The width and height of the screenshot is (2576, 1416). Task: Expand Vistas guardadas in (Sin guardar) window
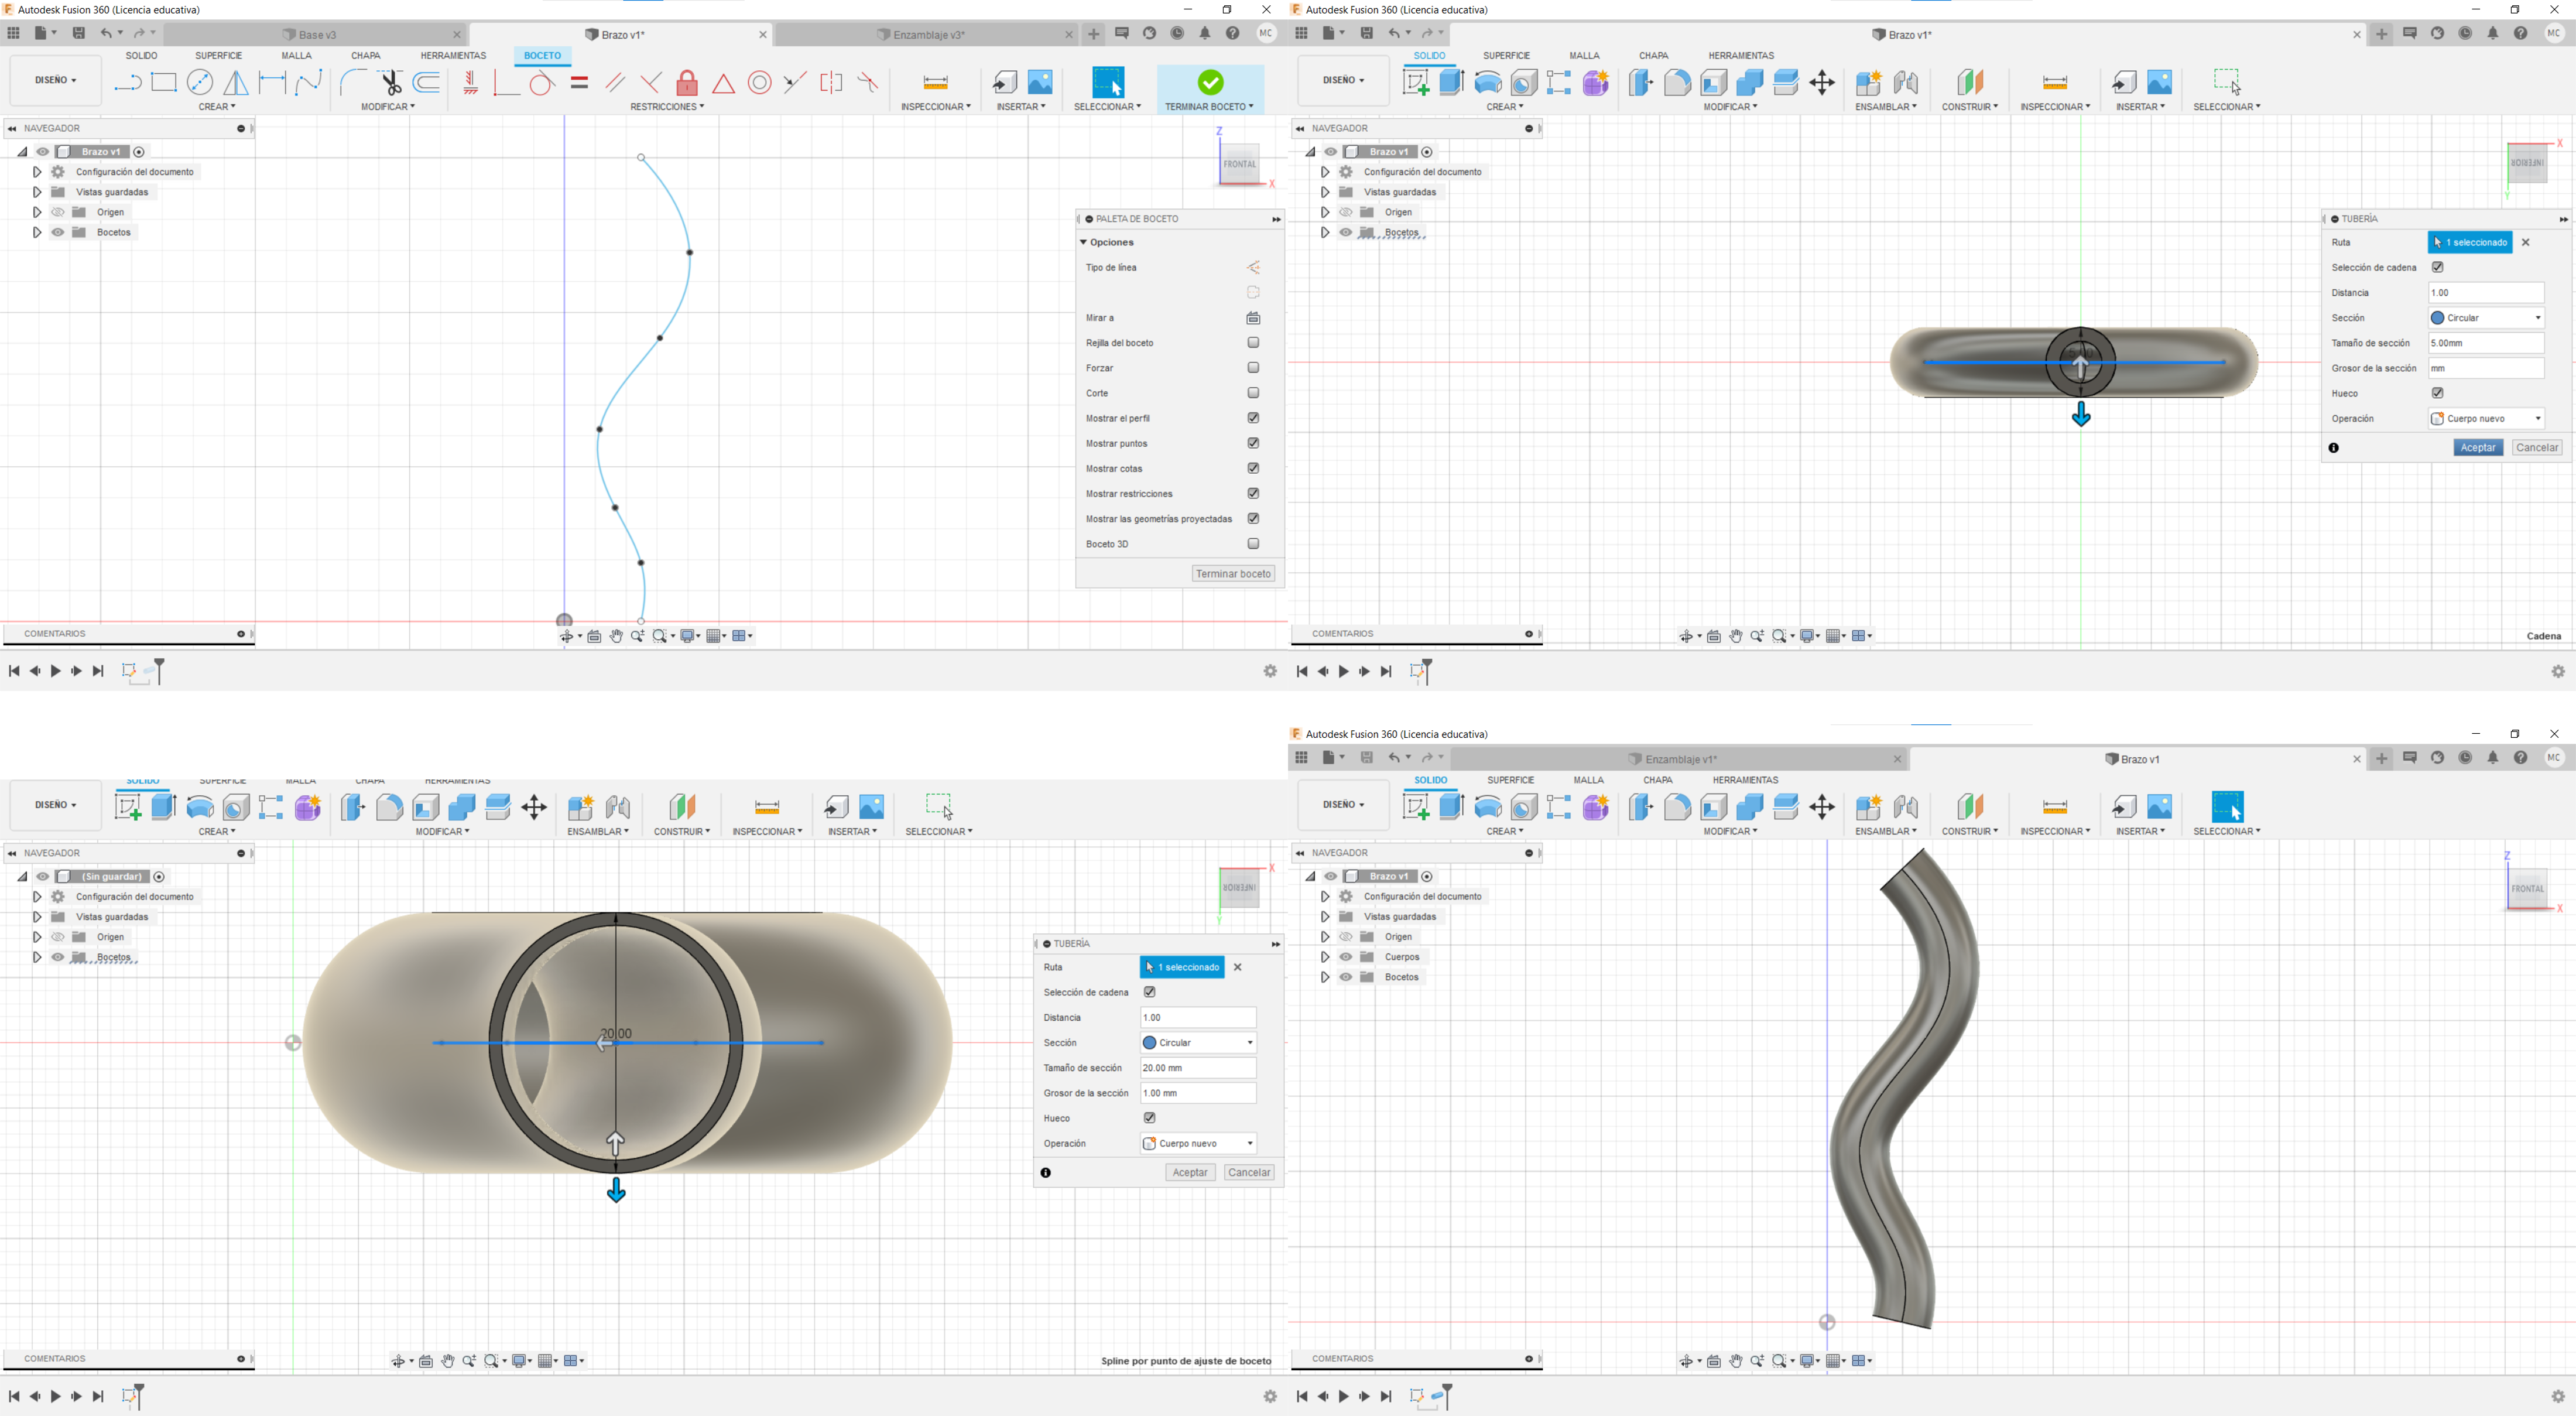pyautogui.click(x=37, y=917)
